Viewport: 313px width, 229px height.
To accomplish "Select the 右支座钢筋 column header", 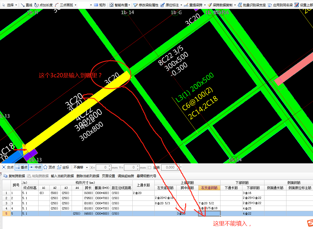I will [209, 188].
